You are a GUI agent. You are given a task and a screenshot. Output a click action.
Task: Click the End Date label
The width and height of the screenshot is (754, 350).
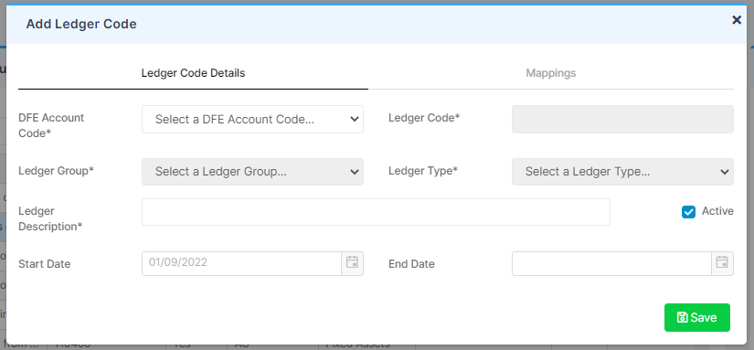[411, 264]
